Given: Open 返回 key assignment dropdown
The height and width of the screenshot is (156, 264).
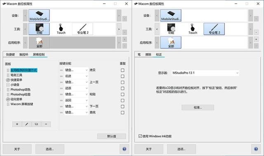Looking at the screenshot, I should click(76, 100).
